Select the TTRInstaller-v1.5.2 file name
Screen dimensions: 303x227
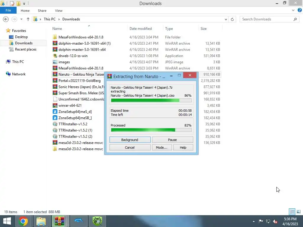tap(73, 124)
